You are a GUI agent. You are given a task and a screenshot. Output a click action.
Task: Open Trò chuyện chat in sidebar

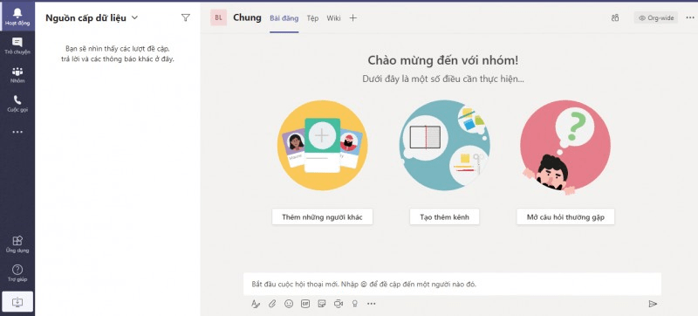[17, 46]
